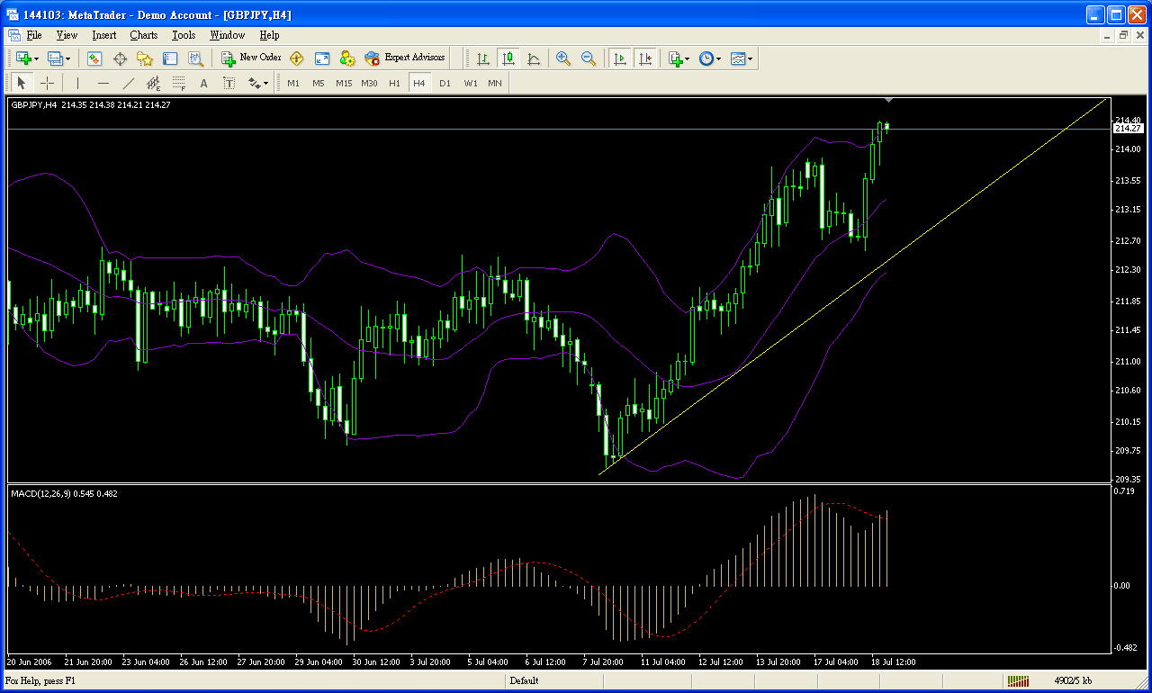Switch timeframe to H1
Screen dimensions: 1152x693
point(394,83)
